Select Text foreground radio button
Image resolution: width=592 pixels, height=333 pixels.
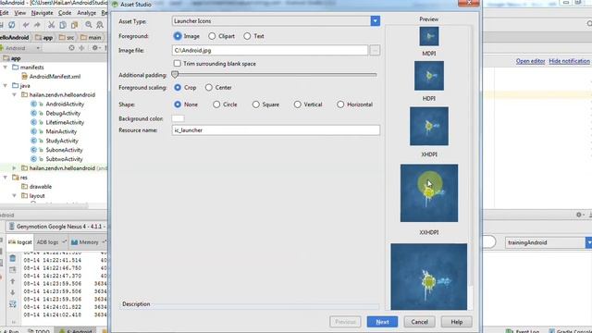click(x=247, y=36)
